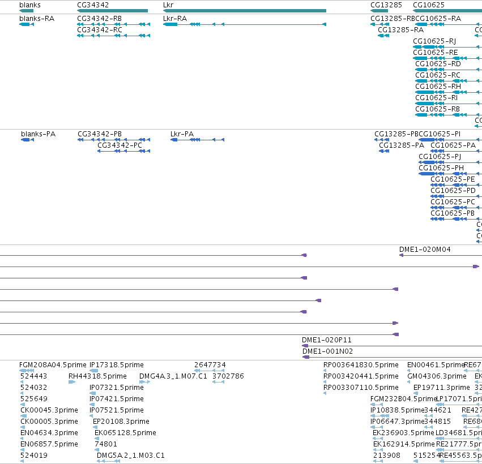
Task: Select EST EK065128.5prime
Action: 125,433
